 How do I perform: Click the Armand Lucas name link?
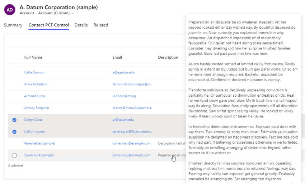point(35,96)
